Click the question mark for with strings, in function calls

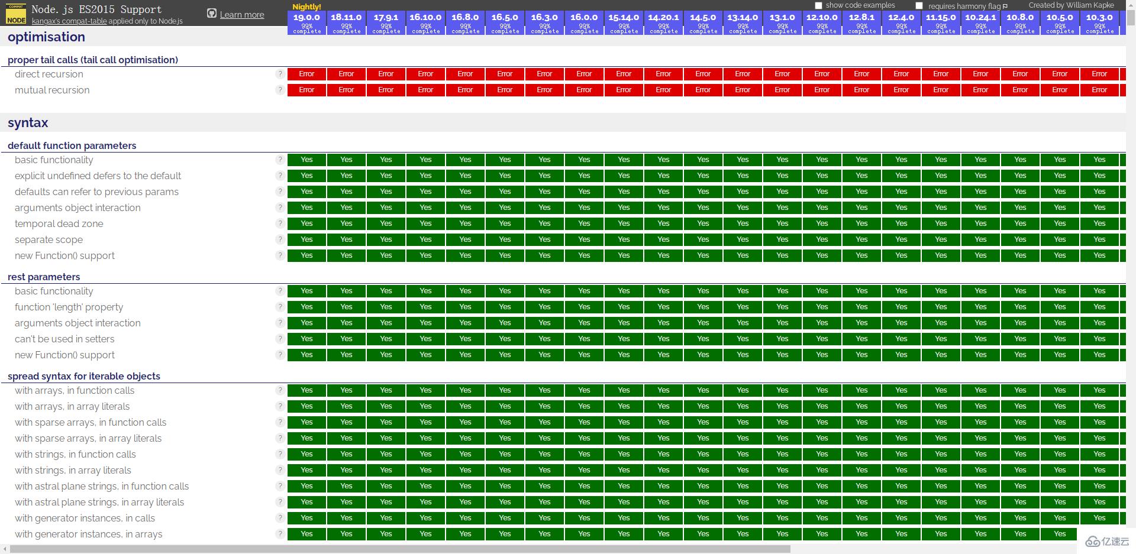280,454
